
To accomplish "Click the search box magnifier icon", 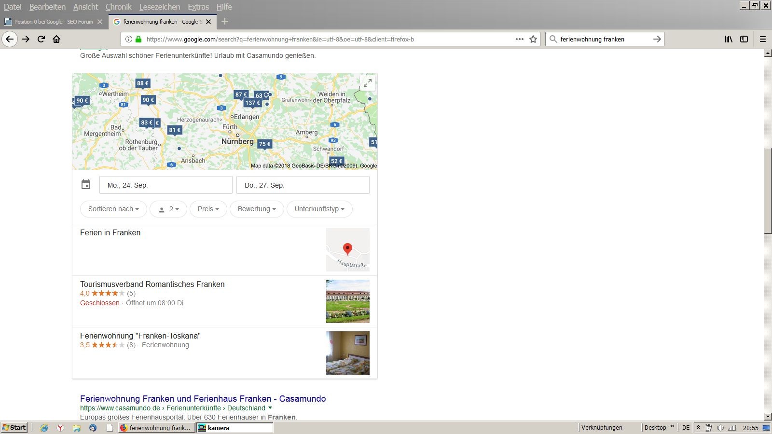I will [553, 39].
